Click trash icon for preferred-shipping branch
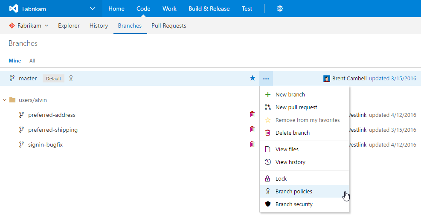Viewport: 421px width, 218px height. pos(252,130)
